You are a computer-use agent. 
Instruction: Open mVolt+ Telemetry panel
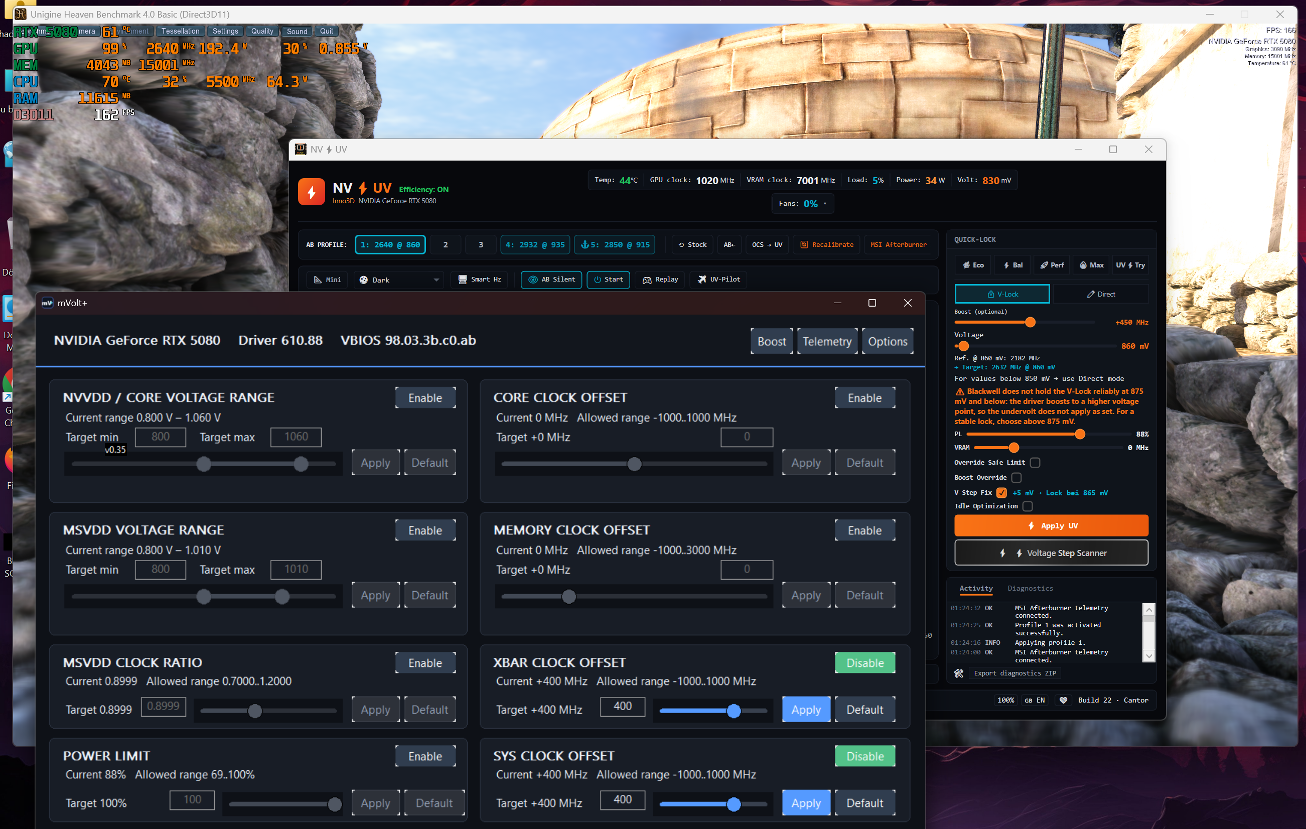coord(827,341)
